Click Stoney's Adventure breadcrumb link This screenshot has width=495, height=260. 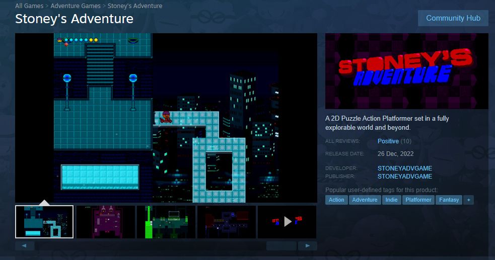coord(135,6)
